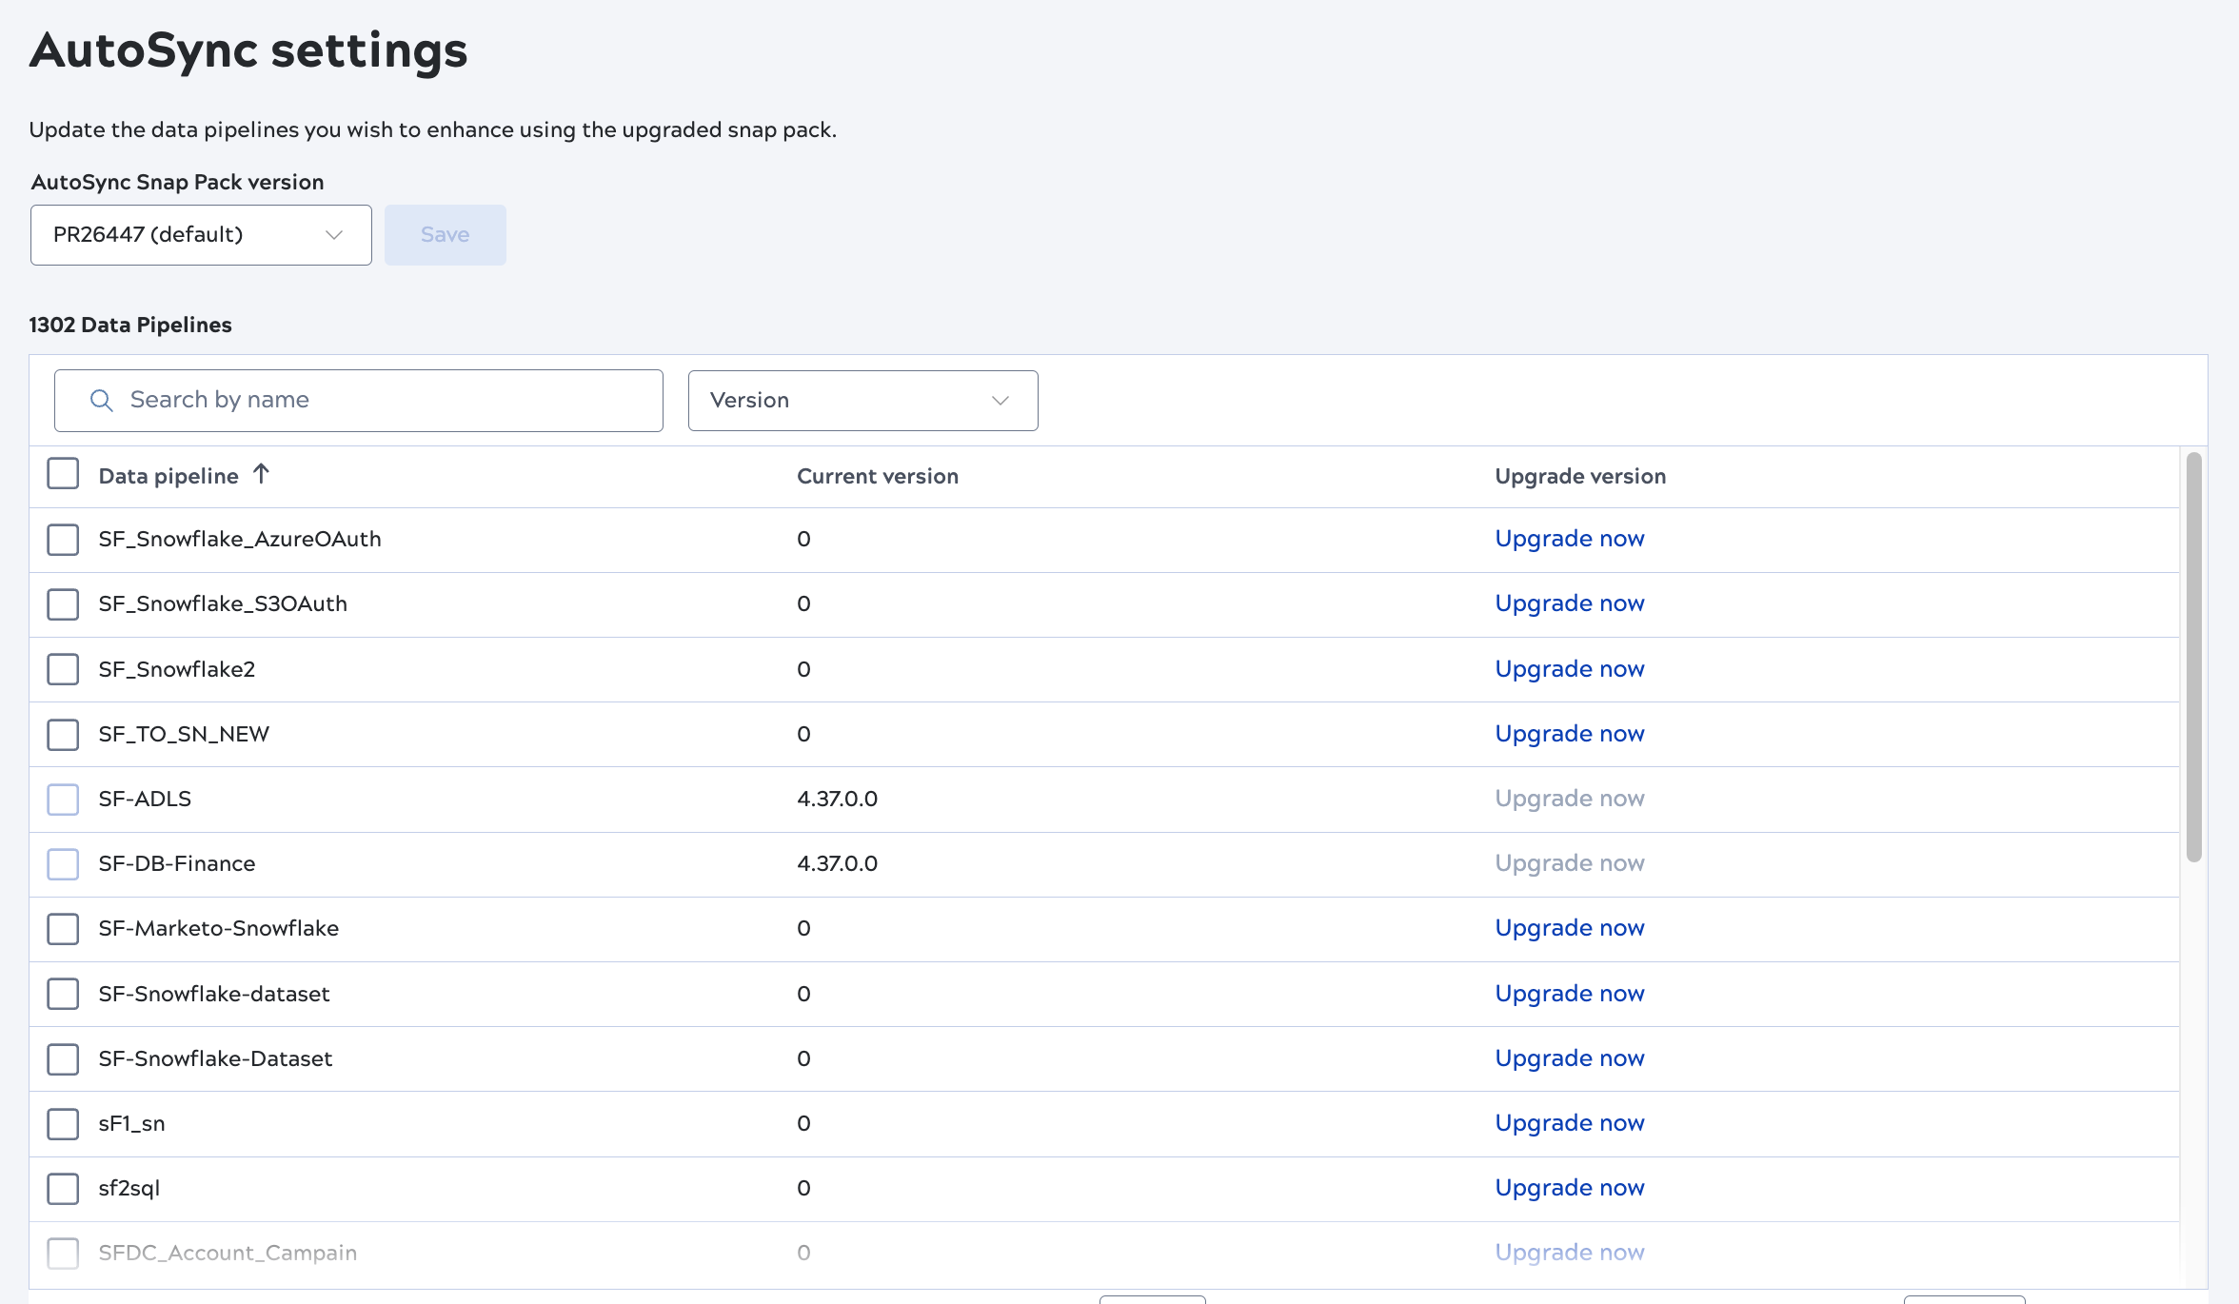Upgrade SF_Snowflake2 now
Screen dimensions: 2239x1304
click(x=1569, y=669)
